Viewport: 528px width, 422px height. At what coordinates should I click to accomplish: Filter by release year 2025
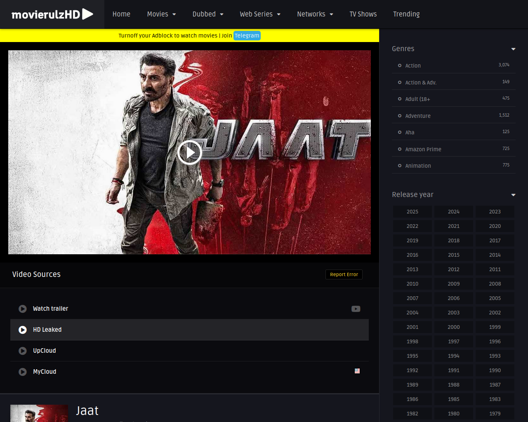coord(412,212)
